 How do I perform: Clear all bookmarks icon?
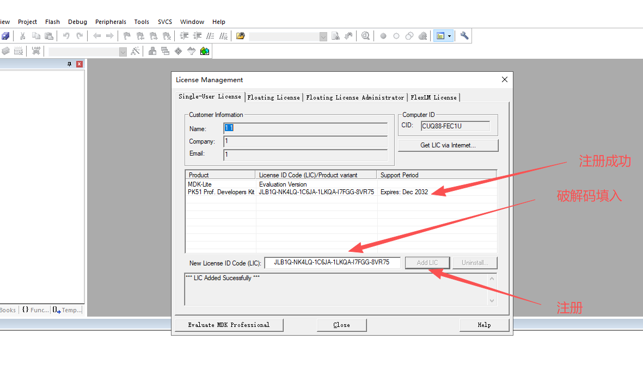pos(167,36)
